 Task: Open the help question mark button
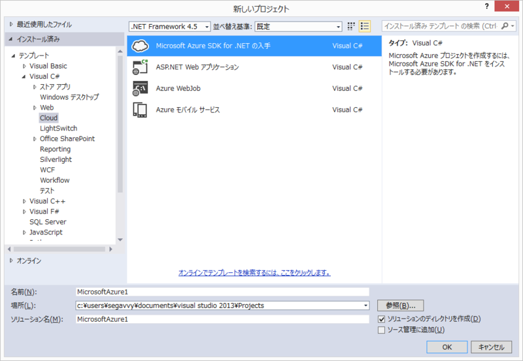(x=486, y=7)
